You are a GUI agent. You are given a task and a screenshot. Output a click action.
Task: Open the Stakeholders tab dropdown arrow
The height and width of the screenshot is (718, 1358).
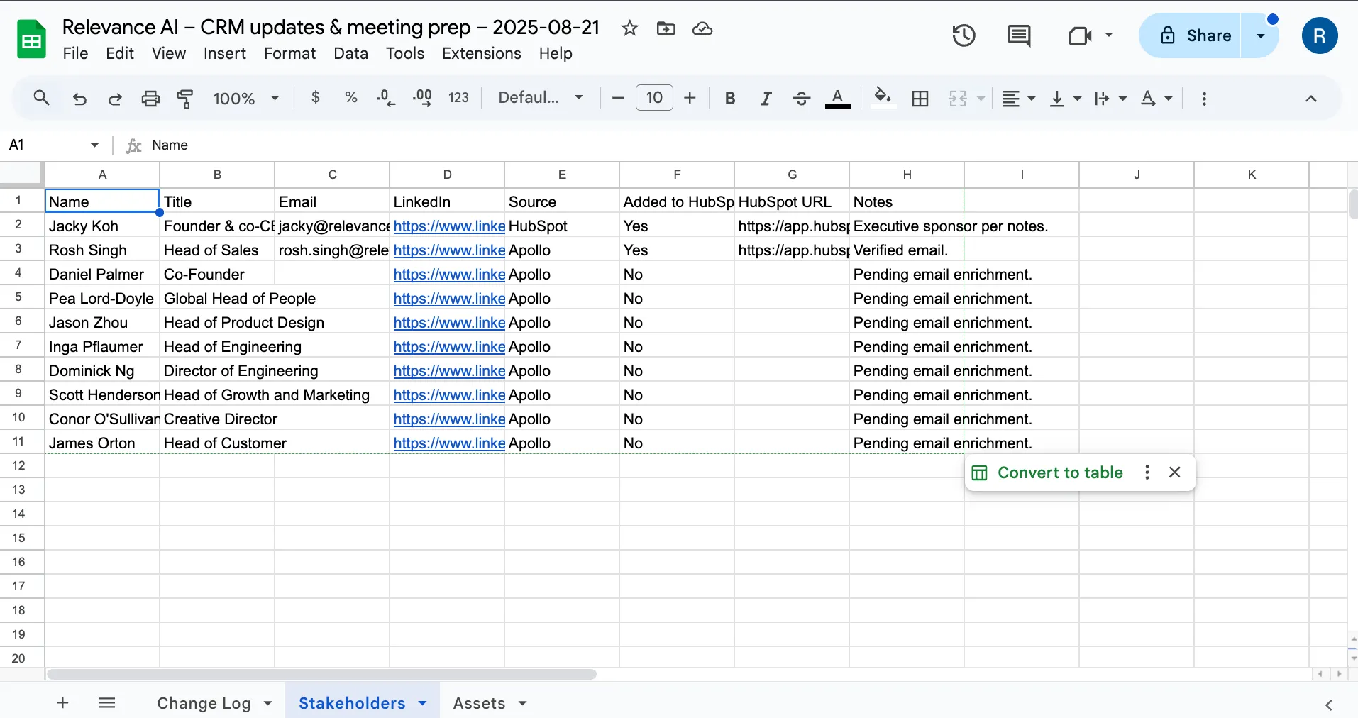(x=423, y=703)
